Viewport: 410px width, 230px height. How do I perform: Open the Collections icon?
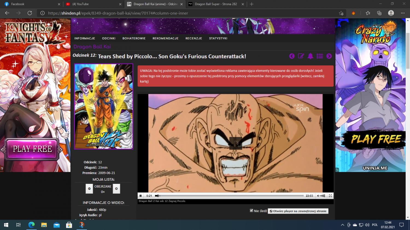click(x=379, y=13)
